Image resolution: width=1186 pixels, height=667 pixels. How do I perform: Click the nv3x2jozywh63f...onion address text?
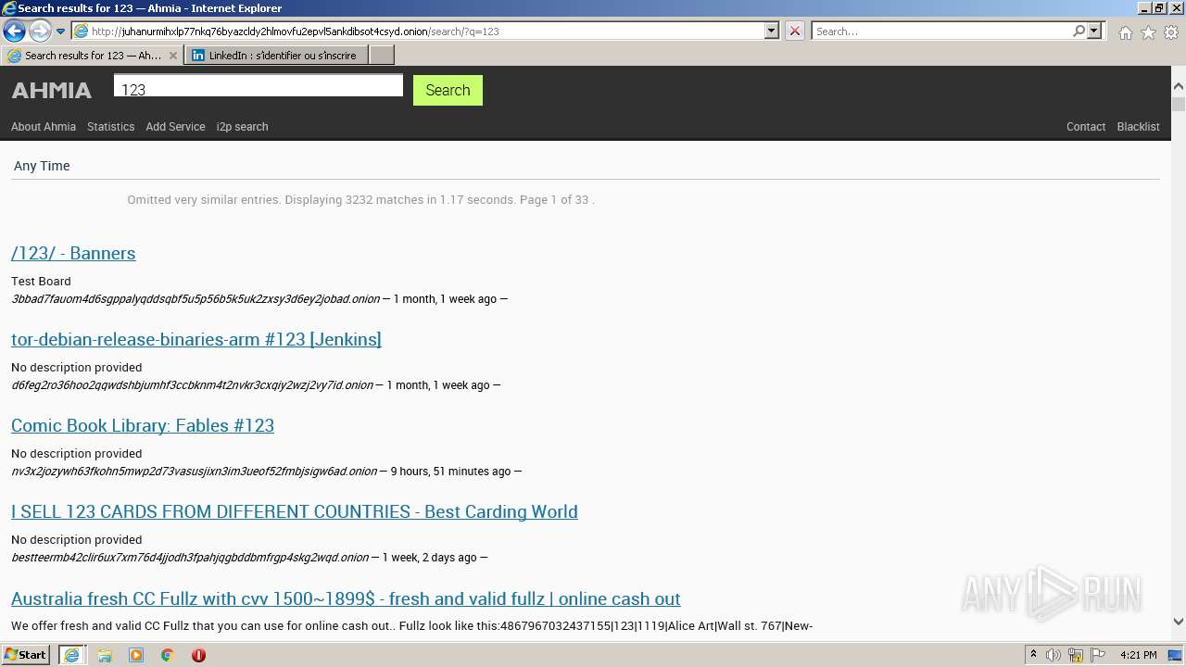(x=194, y=472)
